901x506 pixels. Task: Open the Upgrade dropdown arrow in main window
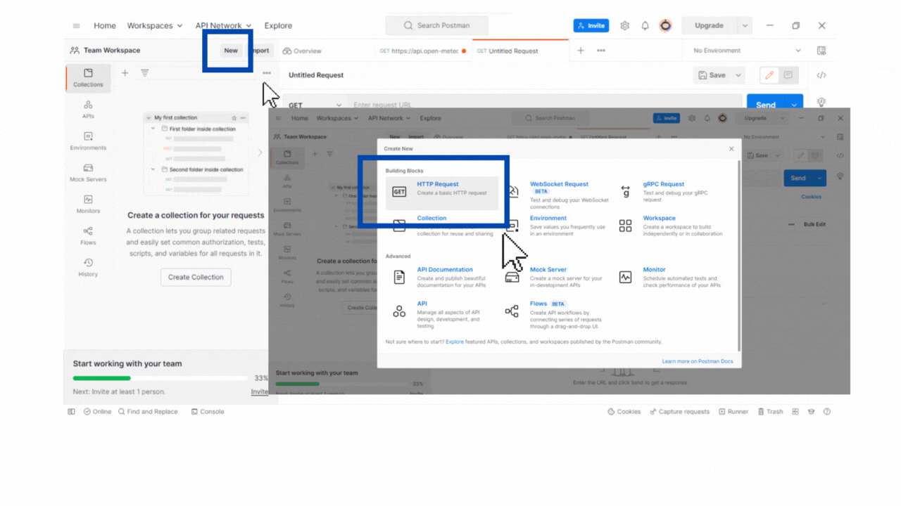coord(745,26)
